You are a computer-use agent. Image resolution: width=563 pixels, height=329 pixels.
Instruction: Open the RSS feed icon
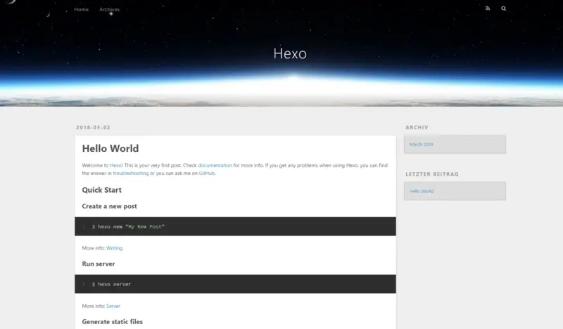tap(488, 8)
